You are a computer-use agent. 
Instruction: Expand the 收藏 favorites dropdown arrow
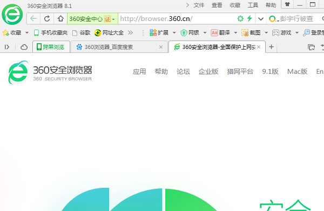[27, 32]
